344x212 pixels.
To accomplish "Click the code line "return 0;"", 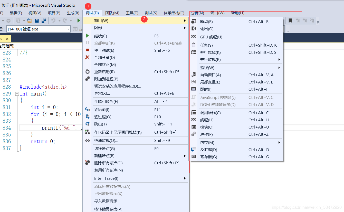I will pos(43,141).
